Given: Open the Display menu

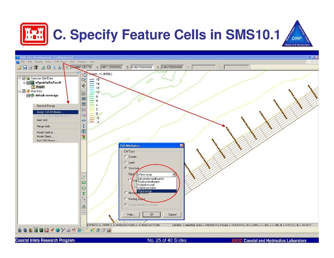Looking at the screenshot, I should [39, 62].
